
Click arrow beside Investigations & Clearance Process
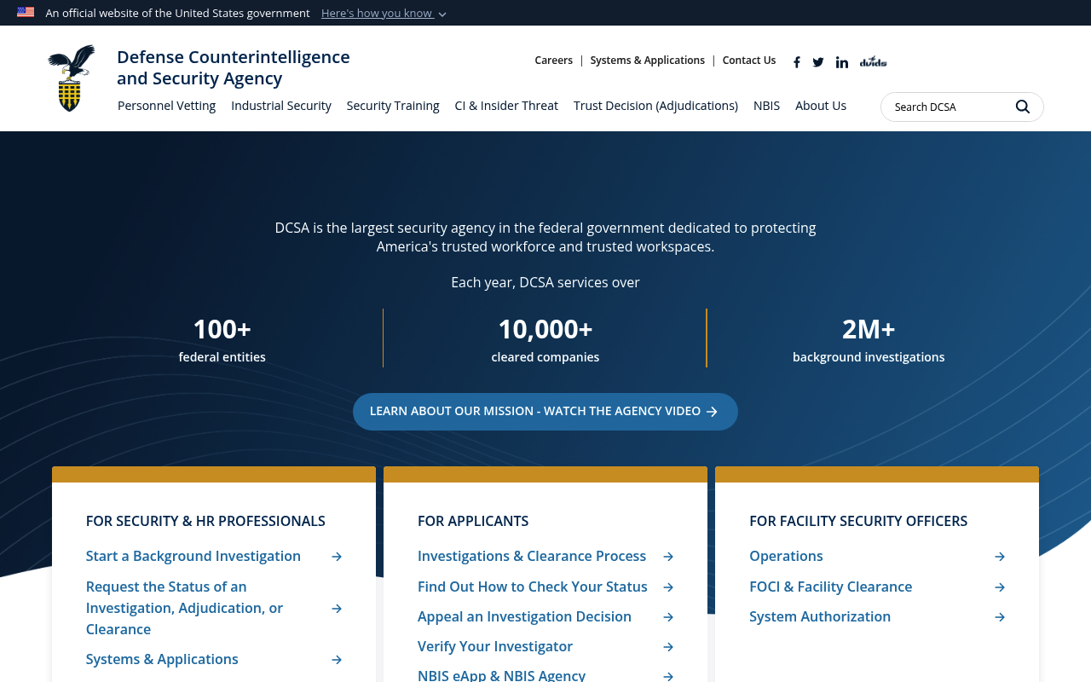pos(668,557)
